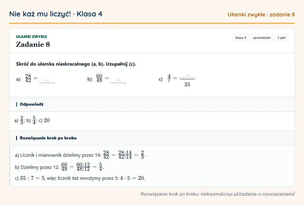304x205 pixels.
Task: Click the '3 pkt' tag
Action: (281, 38)
